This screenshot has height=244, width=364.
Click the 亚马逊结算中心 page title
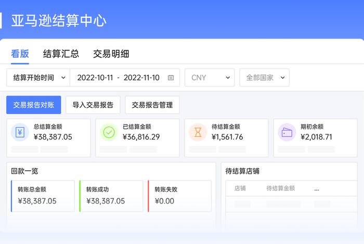pyautogui.click(x=59, y=20)
